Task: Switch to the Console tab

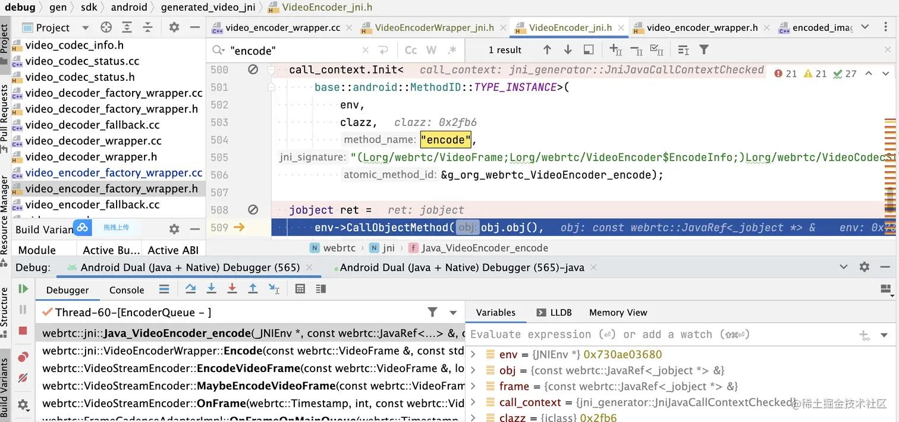Action: (x=127, y=290)
